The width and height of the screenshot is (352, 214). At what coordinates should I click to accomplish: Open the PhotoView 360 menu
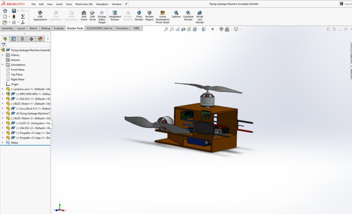coord(84,4)
